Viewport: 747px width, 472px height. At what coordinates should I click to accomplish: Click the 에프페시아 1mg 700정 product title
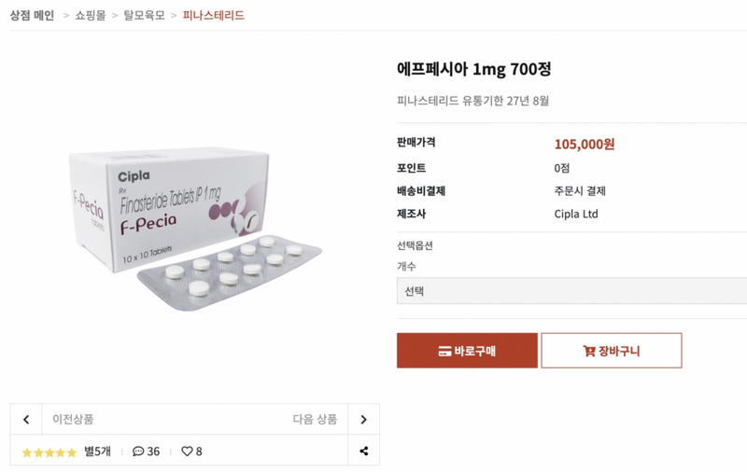click(x=473, y=69)
